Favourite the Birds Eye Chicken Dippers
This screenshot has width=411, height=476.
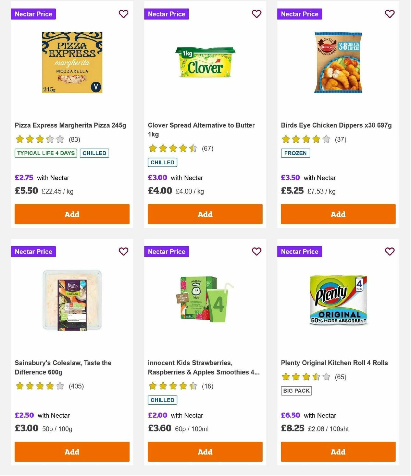389,14
